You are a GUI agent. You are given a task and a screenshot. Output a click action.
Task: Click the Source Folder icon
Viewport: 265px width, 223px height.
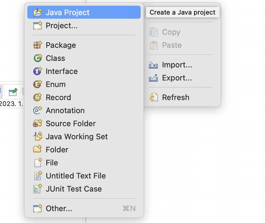click(x=38, y=124)
